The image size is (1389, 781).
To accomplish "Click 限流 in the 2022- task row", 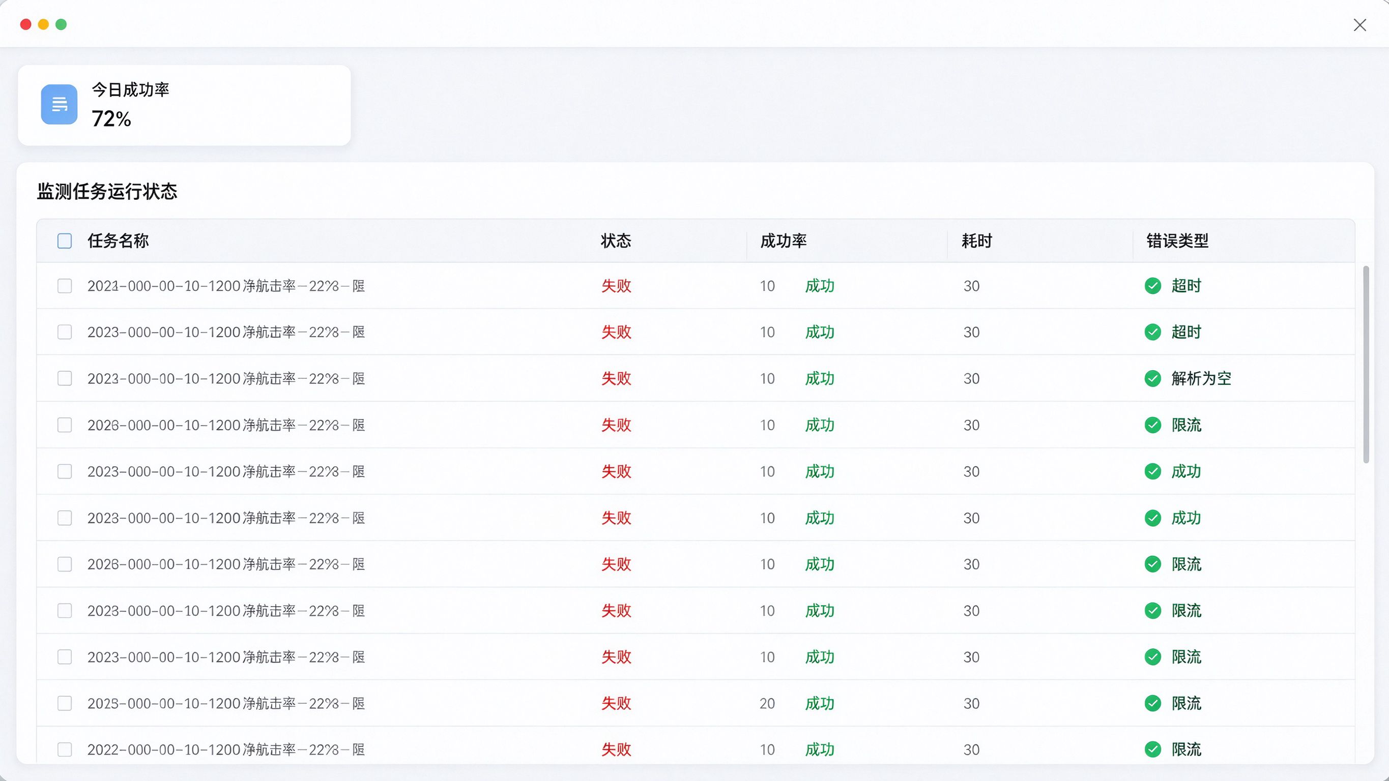I will coord(1187,750).
